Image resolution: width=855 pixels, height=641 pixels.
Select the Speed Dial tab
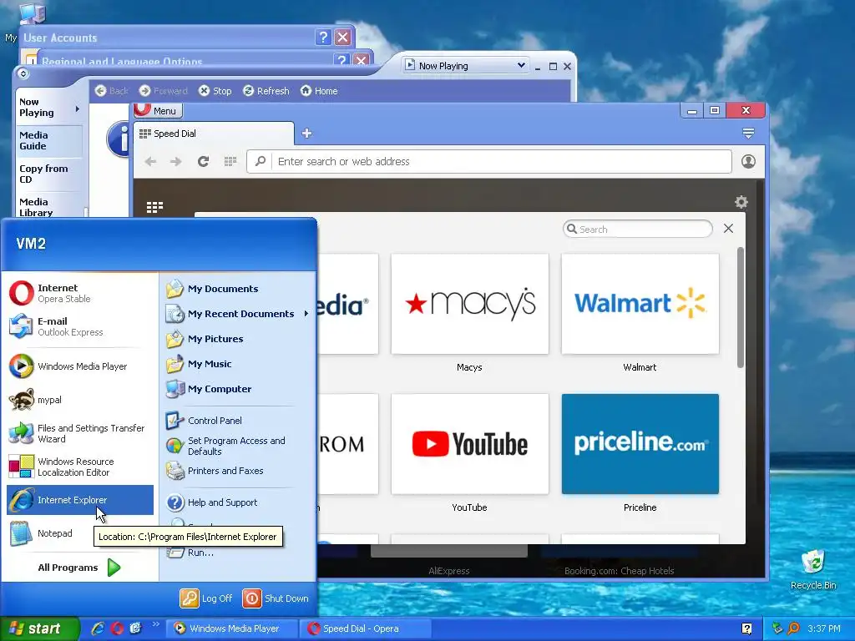[x=213, y=134]
